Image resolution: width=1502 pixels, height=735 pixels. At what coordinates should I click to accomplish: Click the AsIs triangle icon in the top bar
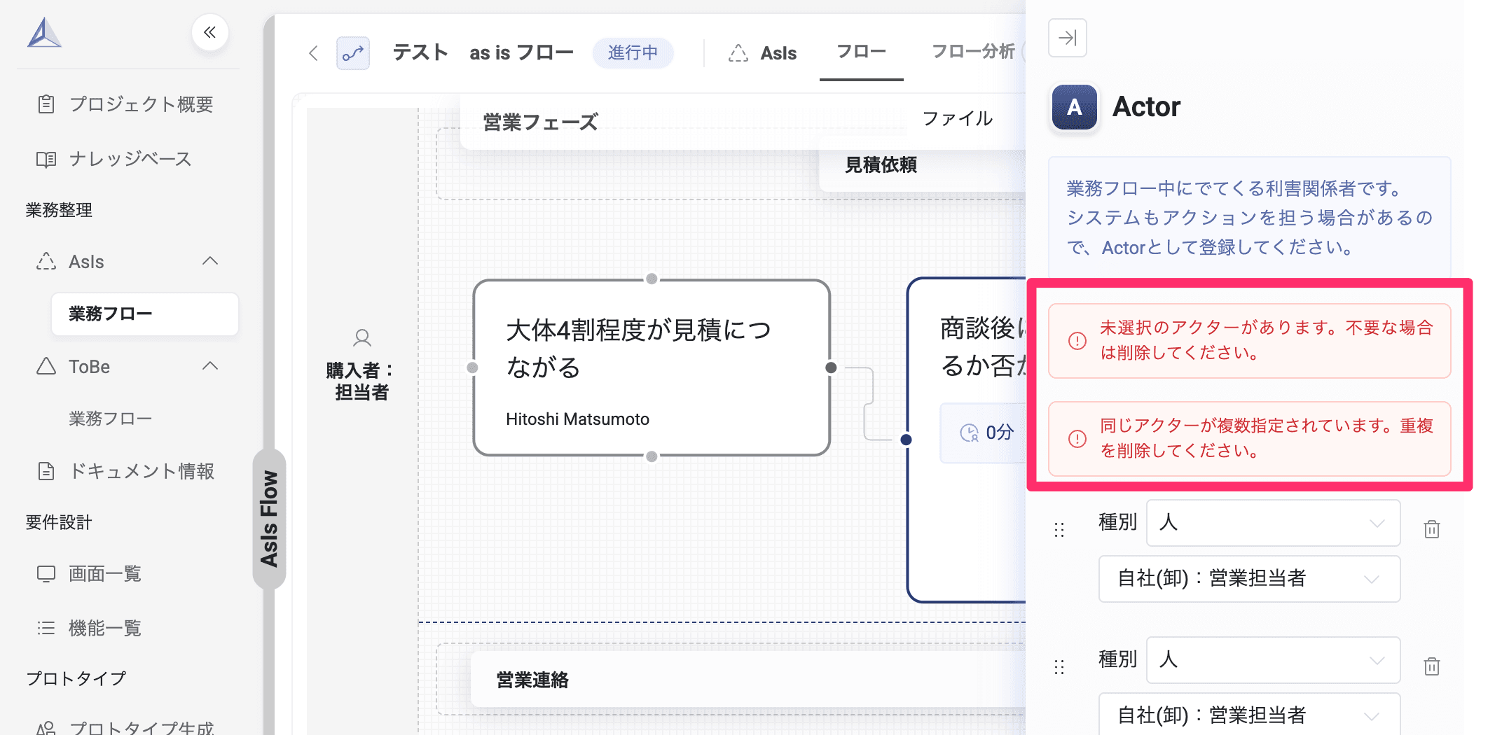pos(738,52)
